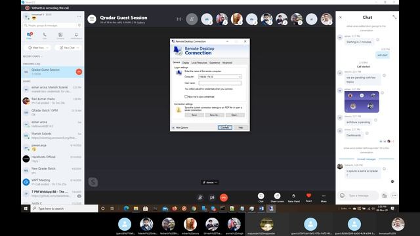This screenshot has height=236, width=420.
Task: Open Task View on the taskbar
Action: (x=112, y=208)
